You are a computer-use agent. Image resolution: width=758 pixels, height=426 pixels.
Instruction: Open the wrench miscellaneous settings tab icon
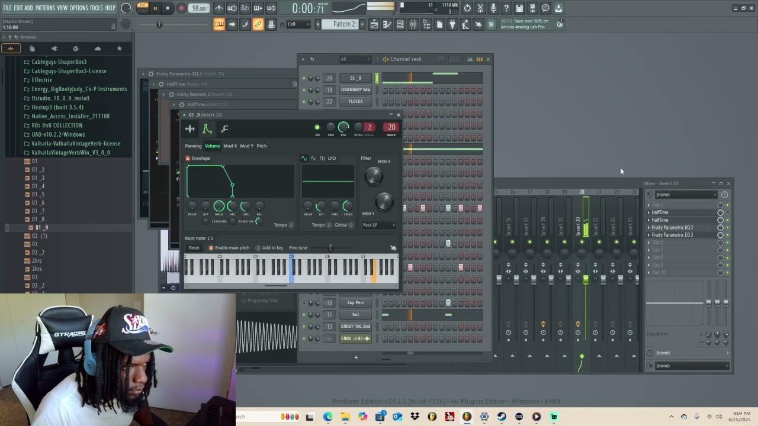tap(224, 128)
